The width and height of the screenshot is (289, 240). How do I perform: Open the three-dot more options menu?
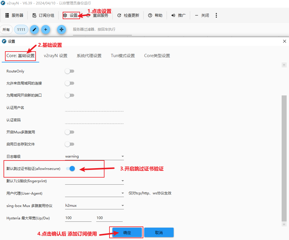tap(216, 15)
